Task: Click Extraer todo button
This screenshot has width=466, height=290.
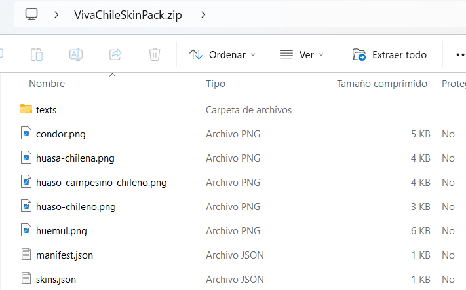Action: [389, 55]
